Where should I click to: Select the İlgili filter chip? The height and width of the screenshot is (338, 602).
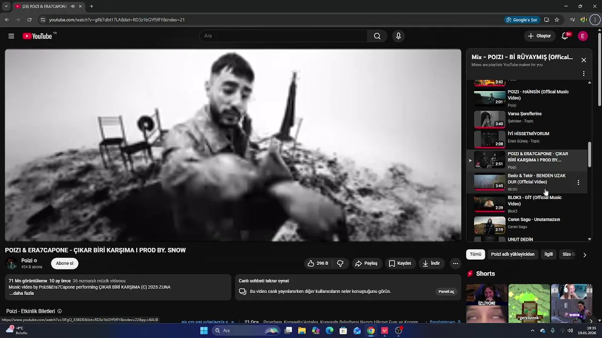click(548, 254)
